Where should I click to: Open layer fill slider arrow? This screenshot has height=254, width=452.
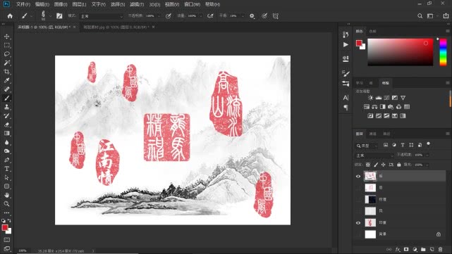pyautogui.click(x=427, y=165)
